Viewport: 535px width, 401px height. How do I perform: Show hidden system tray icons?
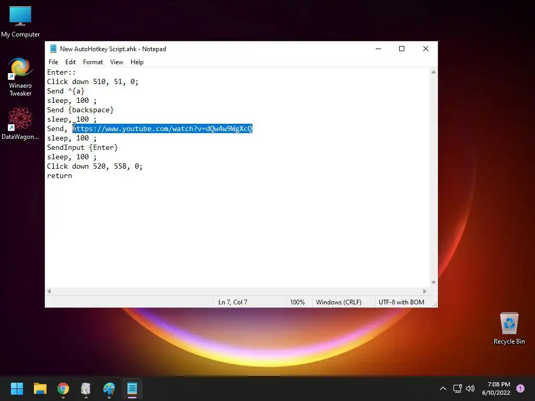(x=443, y=388)
